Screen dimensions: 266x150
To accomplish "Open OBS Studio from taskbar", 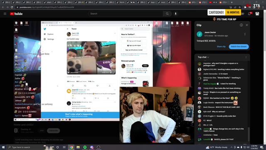I will pyautogui.click(x=99, y=147).
